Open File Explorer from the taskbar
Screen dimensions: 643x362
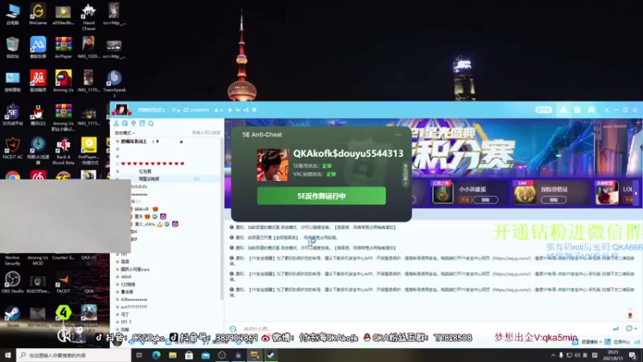click(173, 355)
